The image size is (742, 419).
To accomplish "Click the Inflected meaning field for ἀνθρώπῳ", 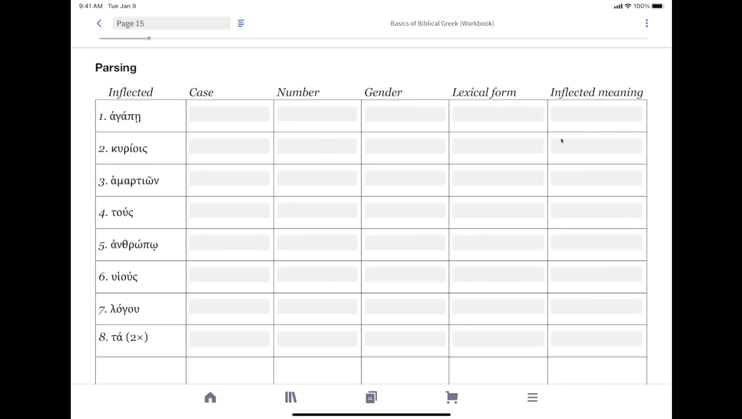I will click(597, 243).
